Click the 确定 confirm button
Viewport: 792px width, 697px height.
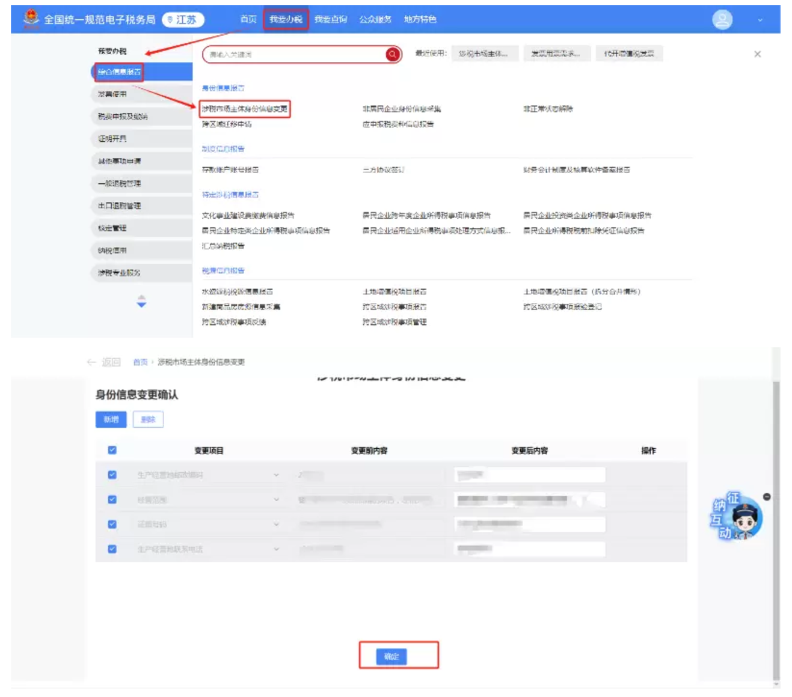[x=391, y=656]
